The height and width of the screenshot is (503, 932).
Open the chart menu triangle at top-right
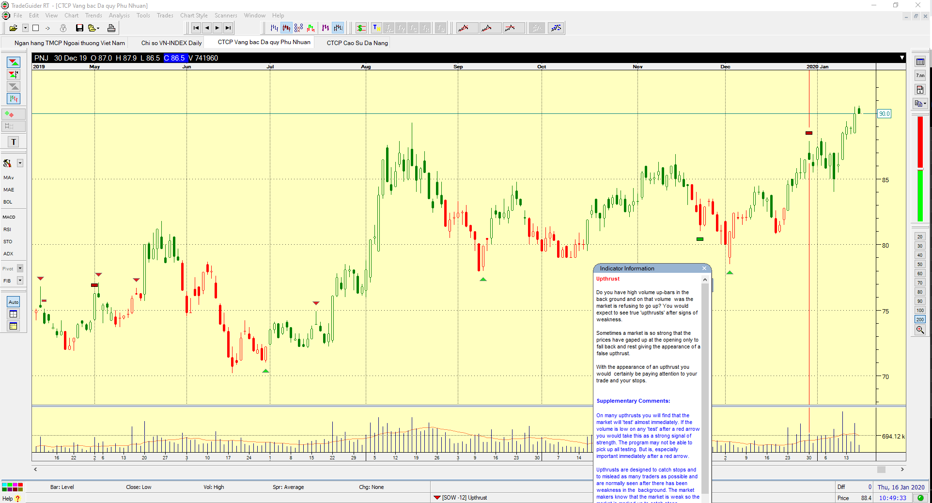tap(901, 58)
